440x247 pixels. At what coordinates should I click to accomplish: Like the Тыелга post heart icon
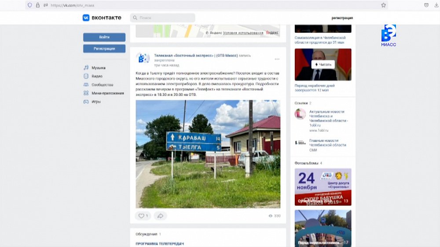141,216
